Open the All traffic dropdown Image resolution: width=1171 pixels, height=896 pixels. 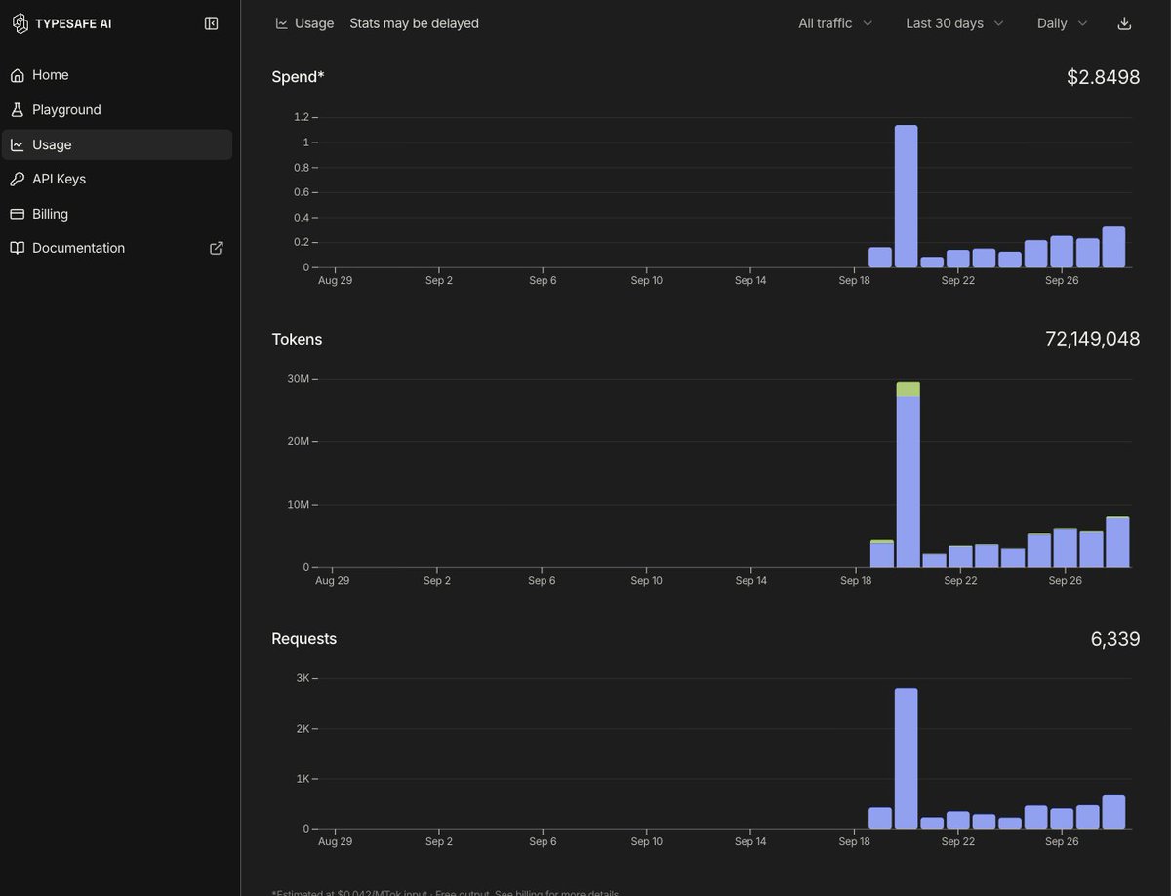point(835,23)
